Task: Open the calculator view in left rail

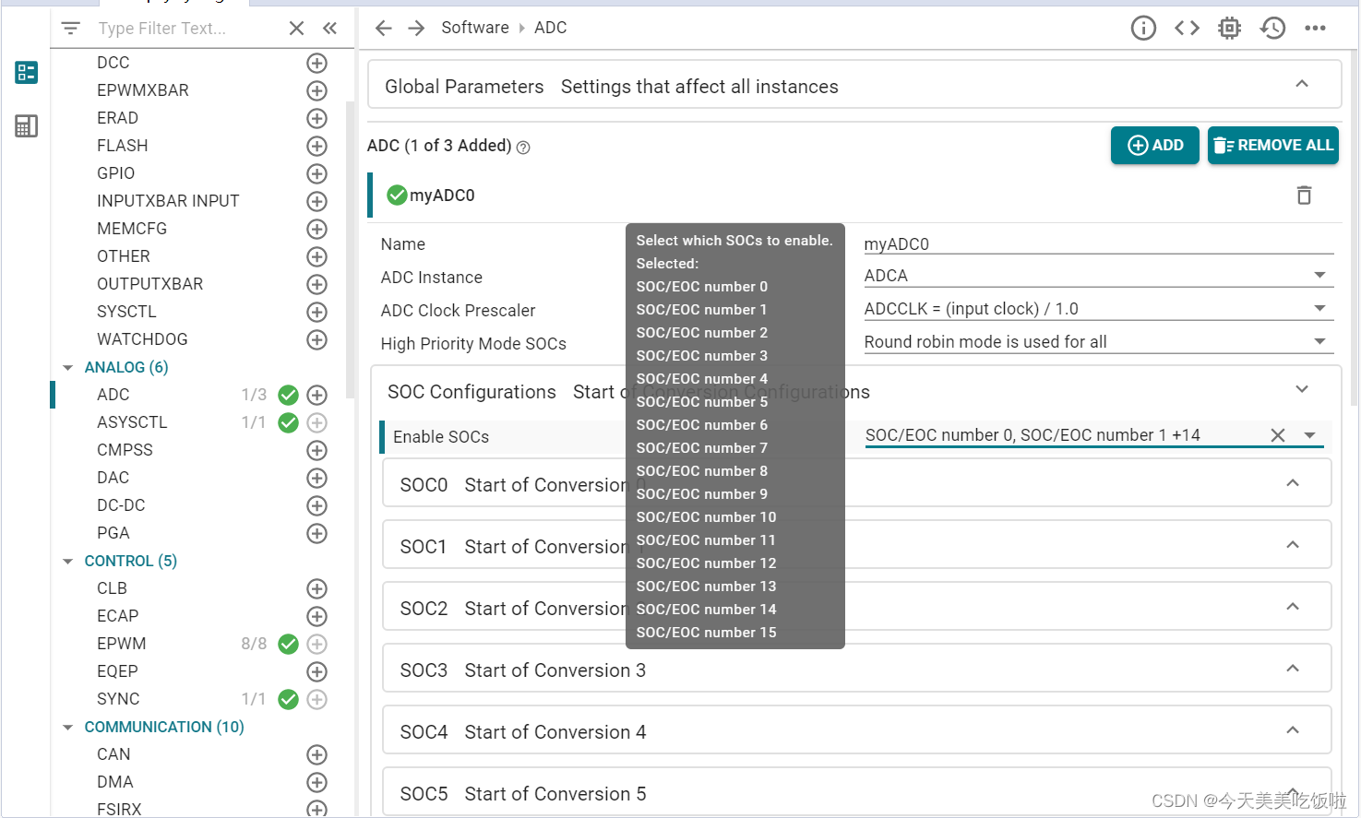Action: pos(26,126)
